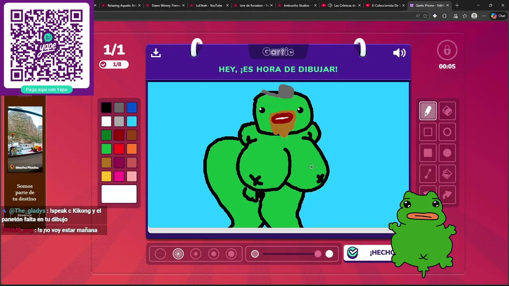Open the browser extensions puzzle icon
509x286 pixels.
(x=444, y=16)
